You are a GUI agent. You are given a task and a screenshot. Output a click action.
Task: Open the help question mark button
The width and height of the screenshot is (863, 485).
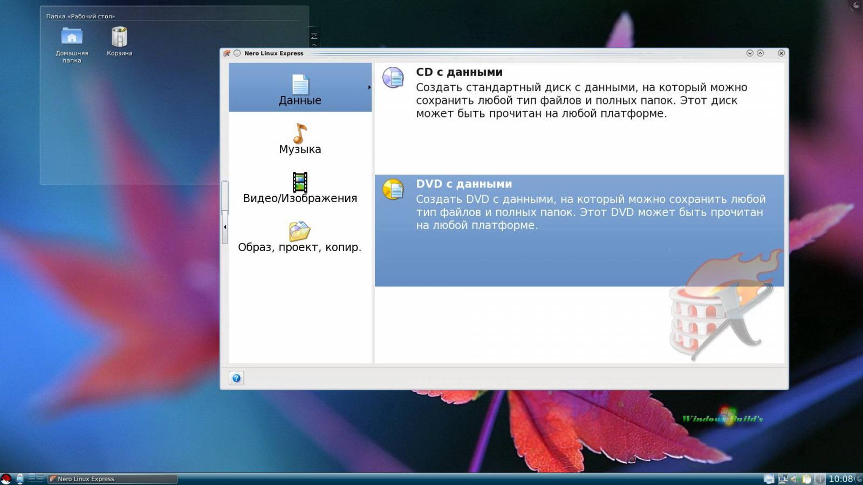click(x=236, y=378)
